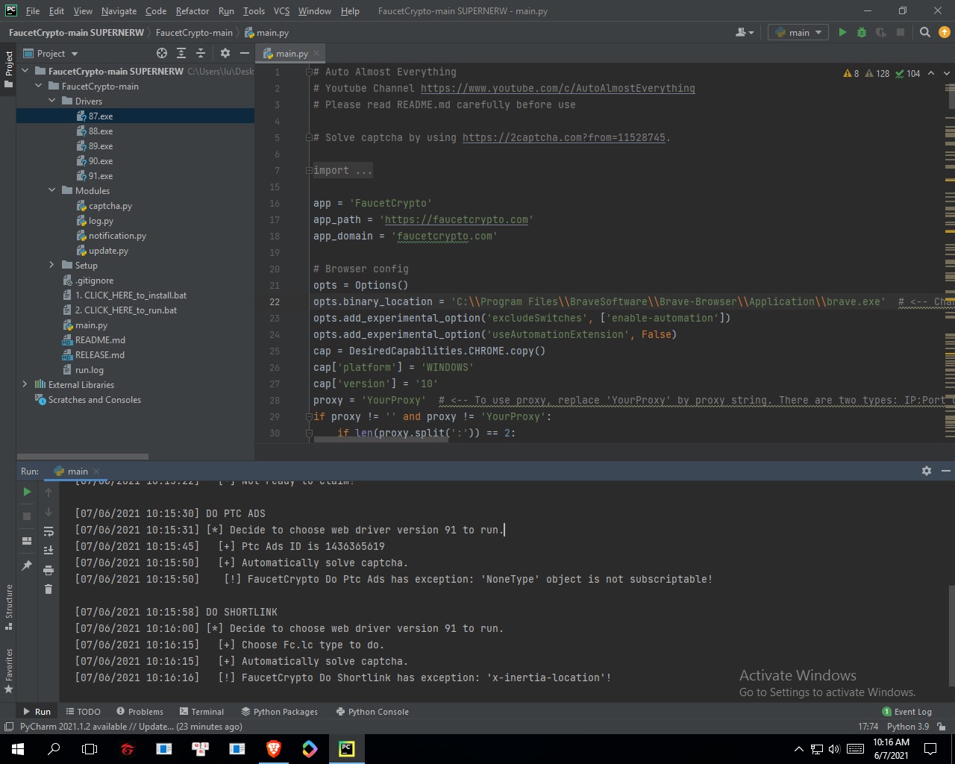Toggle the Favorites side tool window

click(x=8, y=671)
